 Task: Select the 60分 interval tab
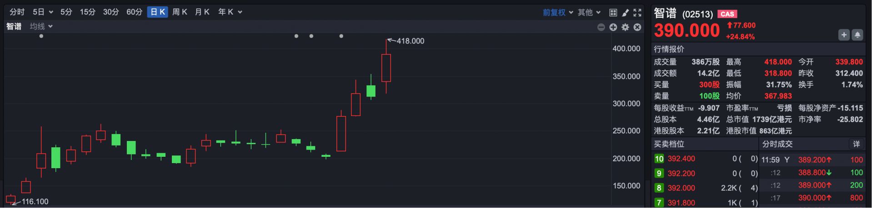(134, 12)
